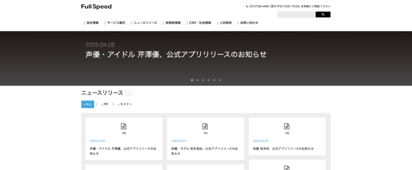Click the 2025.04.24 date text
The height and width of the screenshot is (170, 412).
pos(179,141)
